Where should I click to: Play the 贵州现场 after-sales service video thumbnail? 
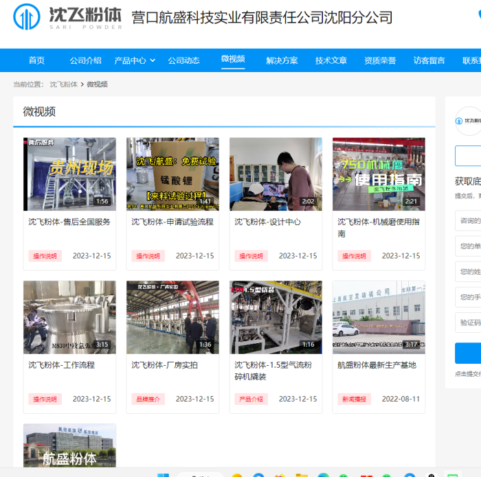pos(69,174)
